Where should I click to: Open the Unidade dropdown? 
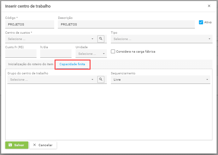[x=91, y=54]
